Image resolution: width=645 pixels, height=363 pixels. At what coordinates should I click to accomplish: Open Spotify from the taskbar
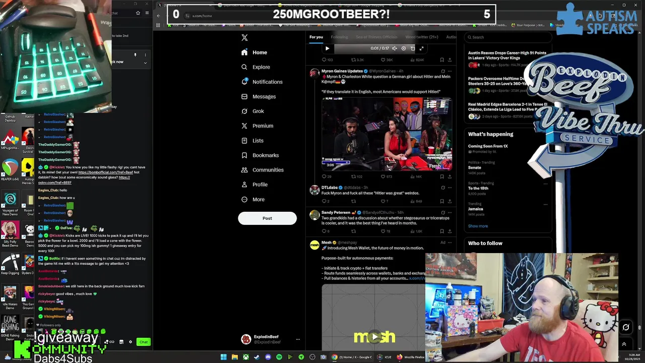(x=279, y=357)
